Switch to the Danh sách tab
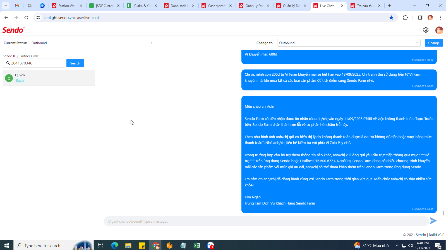 [179, 6]
